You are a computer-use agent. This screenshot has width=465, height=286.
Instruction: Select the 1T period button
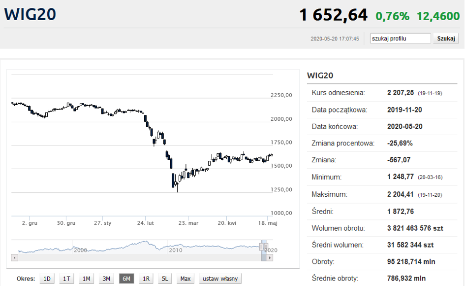point(66,279)
